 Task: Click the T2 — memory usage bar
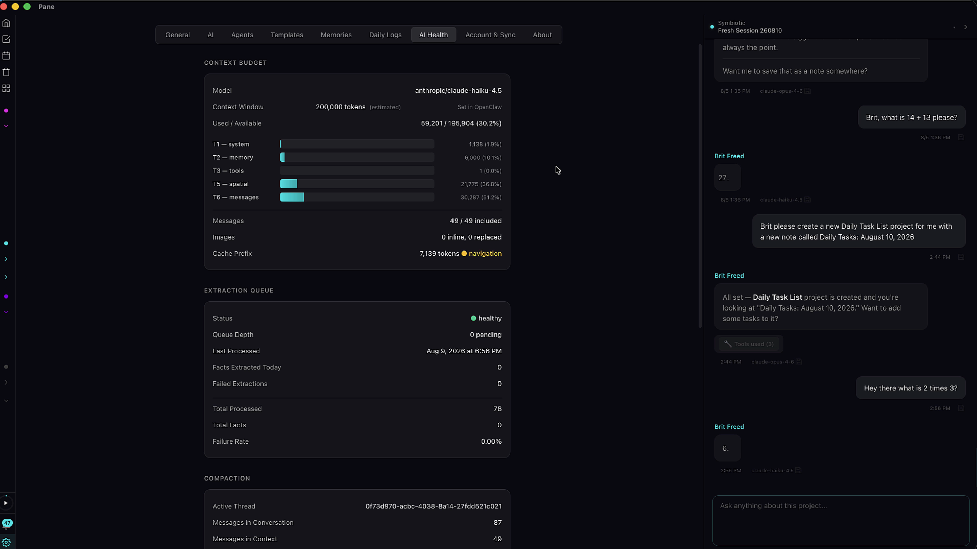tap(357, 158)
